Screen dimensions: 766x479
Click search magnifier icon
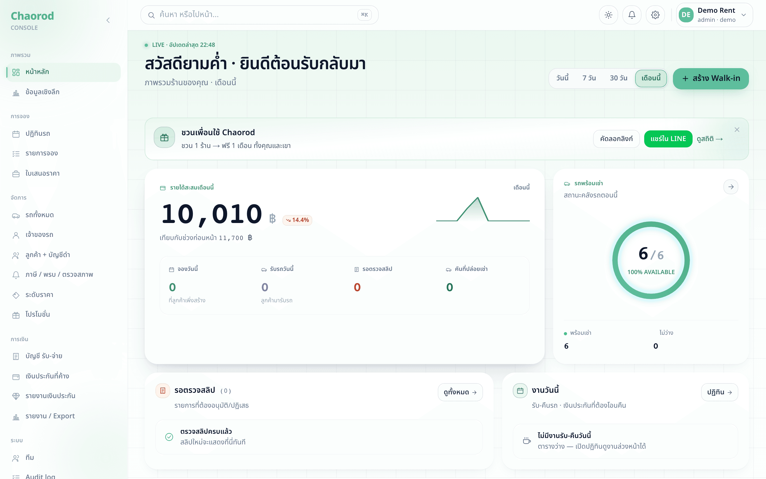[151, 15]
